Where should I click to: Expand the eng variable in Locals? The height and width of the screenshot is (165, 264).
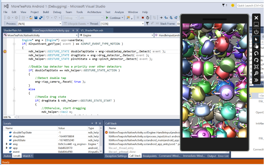[7, 144]
